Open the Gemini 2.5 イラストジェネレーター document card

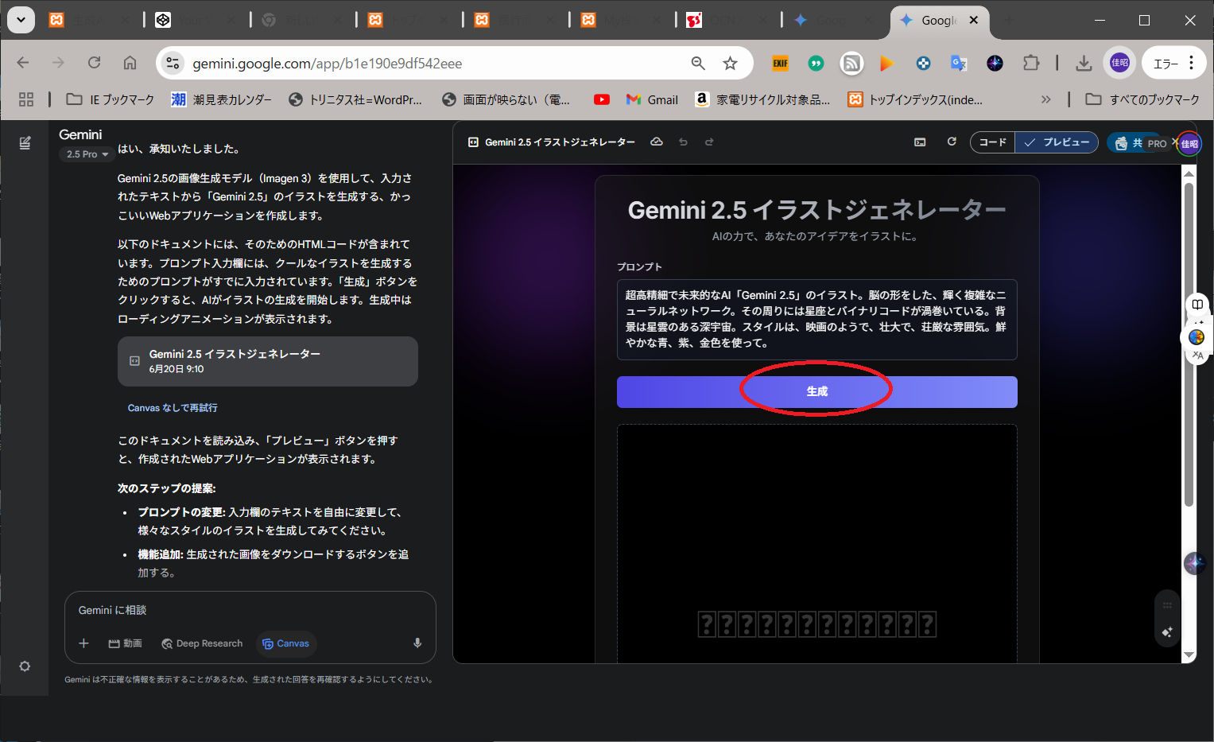(268, 361)
